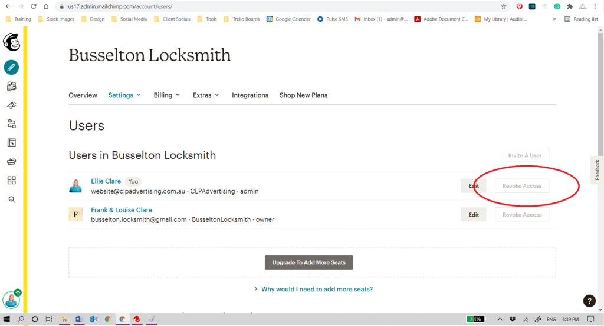This screenshot has width=604, height=326.
Task: Click the sidebar Search magnifier icon
Action: 12,199
